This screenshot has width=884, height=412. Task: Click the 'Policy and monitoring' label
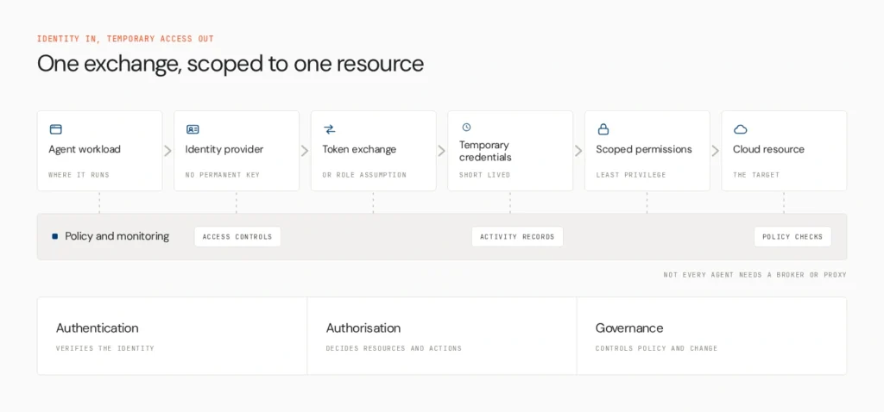(117, 236)
